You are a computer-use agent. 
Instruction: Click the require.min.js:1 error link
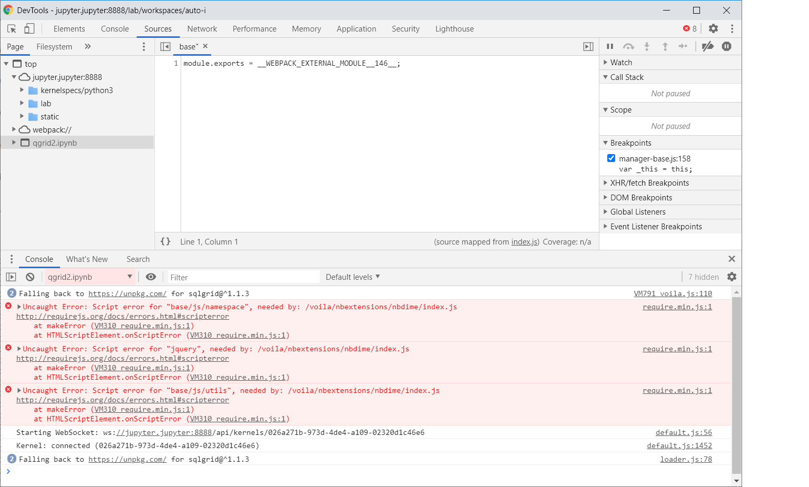click(677, 307)
